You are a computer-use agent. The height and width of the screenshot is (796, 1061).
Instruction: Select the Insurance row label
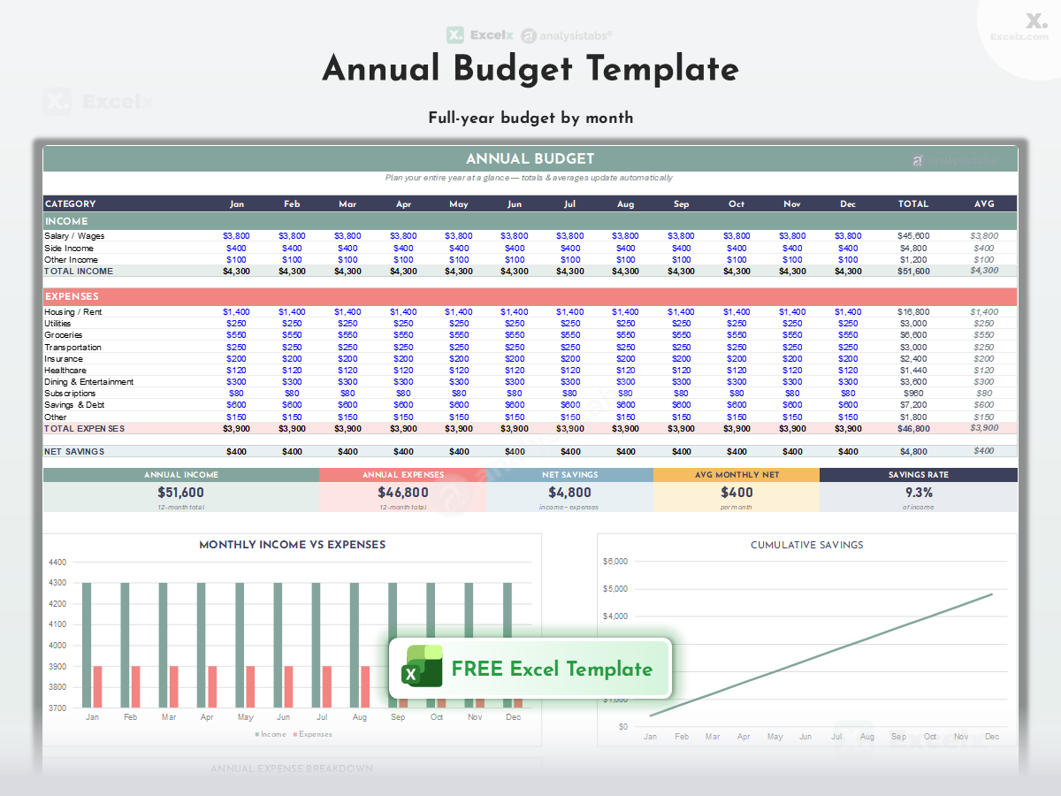pyautogui.click(x=63, y=359)
